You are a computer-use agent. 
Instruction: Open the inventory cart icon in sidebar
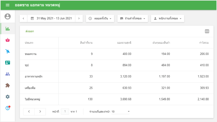point(8,51)
